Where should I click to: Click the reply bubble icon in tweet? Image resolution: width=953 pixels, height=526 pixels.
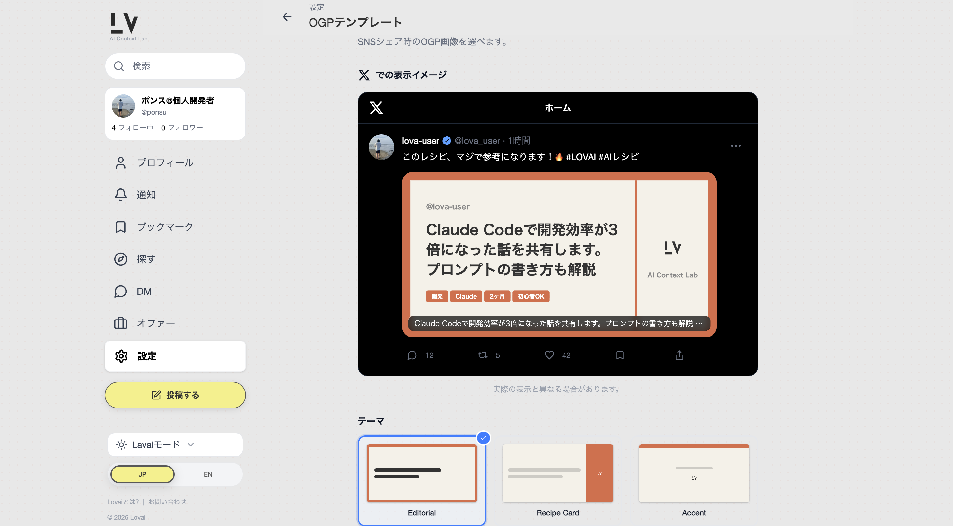[x=412, y=355]
